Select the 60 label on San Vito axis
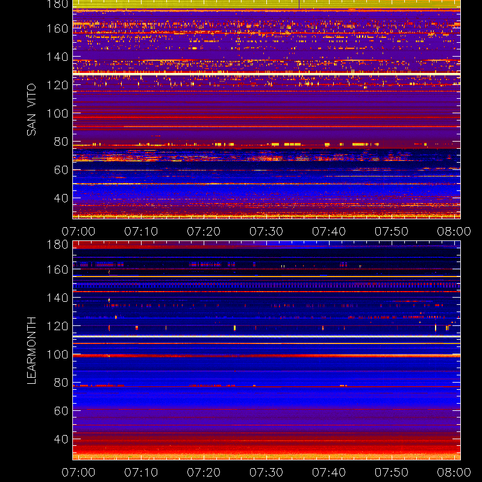Screen dimensions: 482x482 [61, 170]
